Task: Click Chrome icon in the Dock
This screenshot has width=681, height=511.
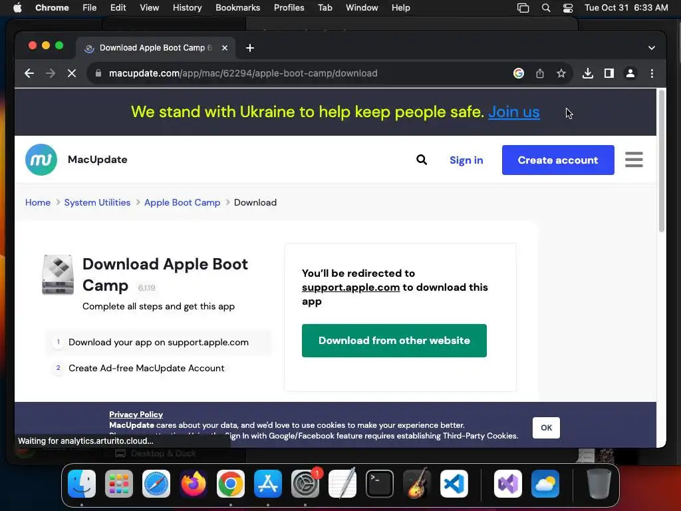Action: click(x=231, y=484)
